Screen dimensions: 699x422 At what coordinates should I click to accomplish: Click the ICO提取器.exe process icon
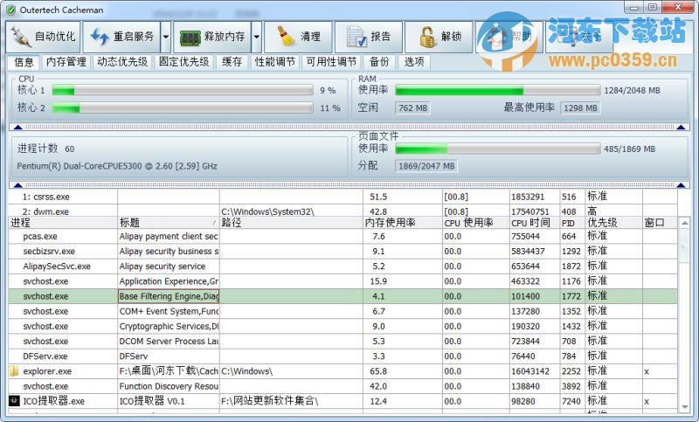[x=14, y=401]
